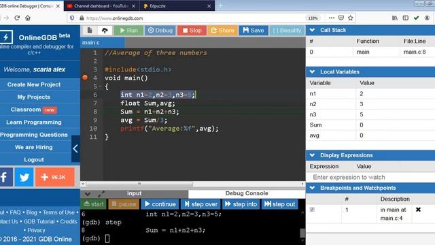
Task: Go to browser home page icon
Action: (x=28, y=18)
